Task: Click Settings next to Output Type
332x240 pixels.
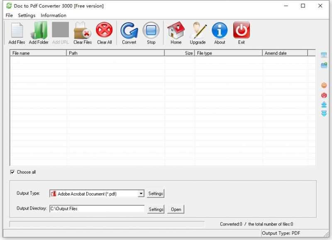Action: 156,193
